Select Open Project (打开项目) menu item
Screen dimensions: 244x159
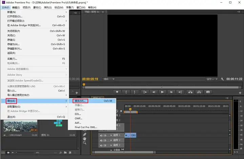[x=35, y=16]
